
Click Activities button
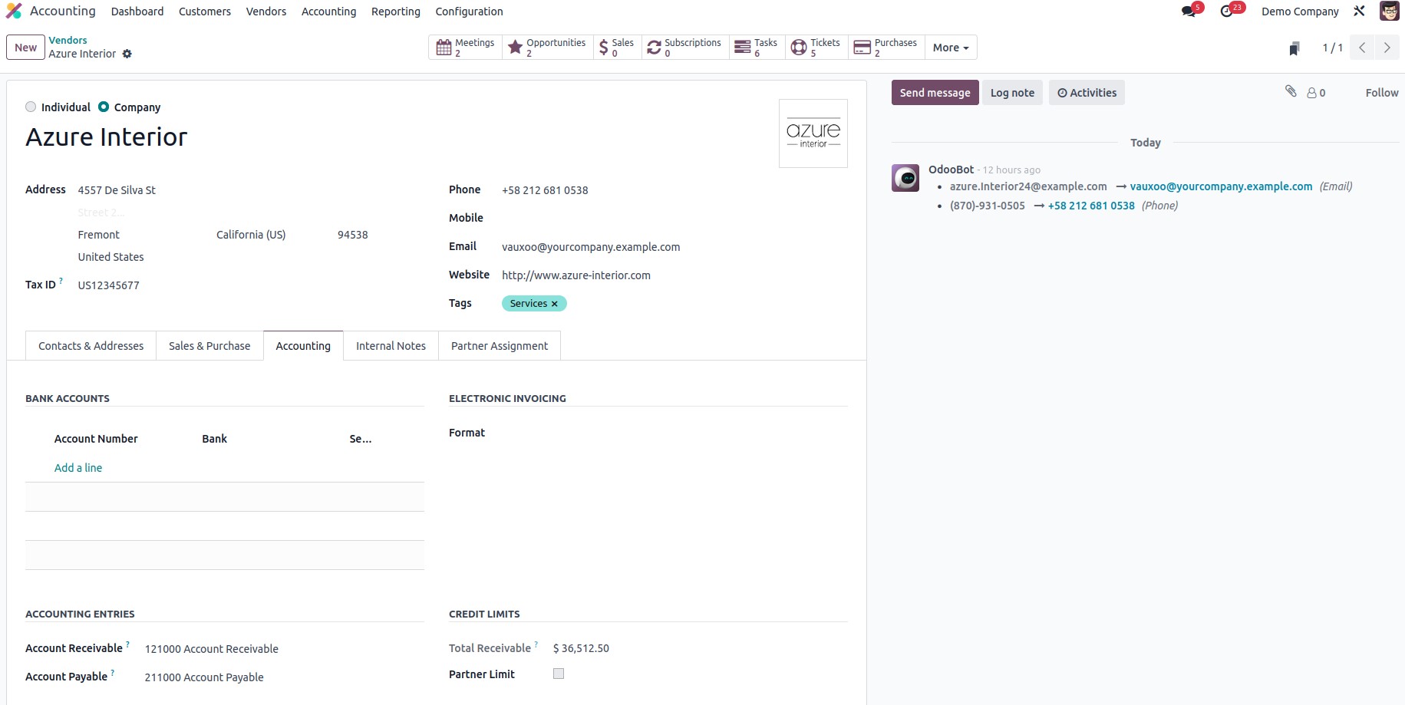coord(1087,93)
